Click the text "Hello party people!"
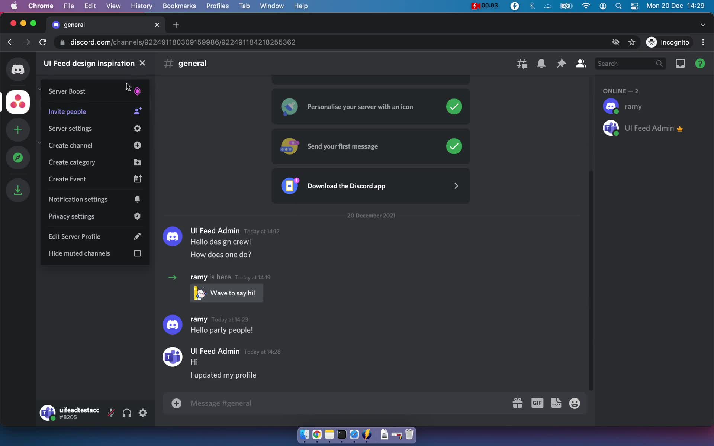The width and height of the screenshot is (714, 446). (221, 330)
